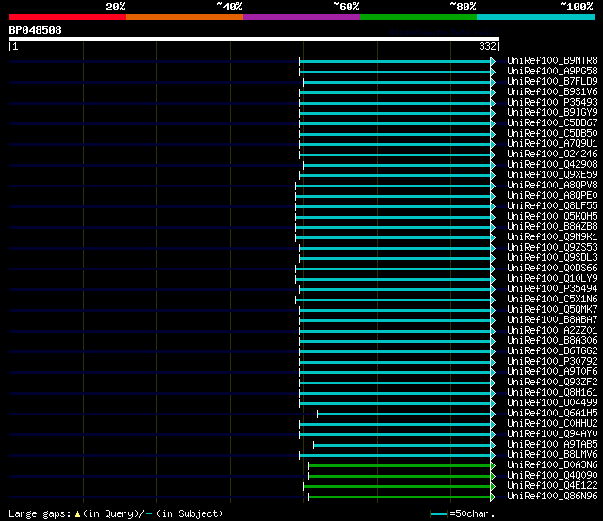
Task: Select UniRef100_A7Q9U1 label
Action: click(x=552, y=144)
